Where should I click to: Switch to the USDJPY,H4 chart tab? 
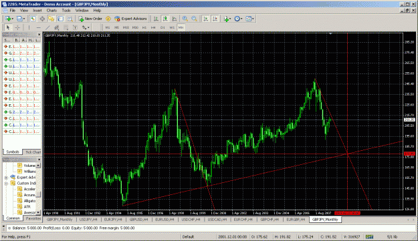click(88, 220)
